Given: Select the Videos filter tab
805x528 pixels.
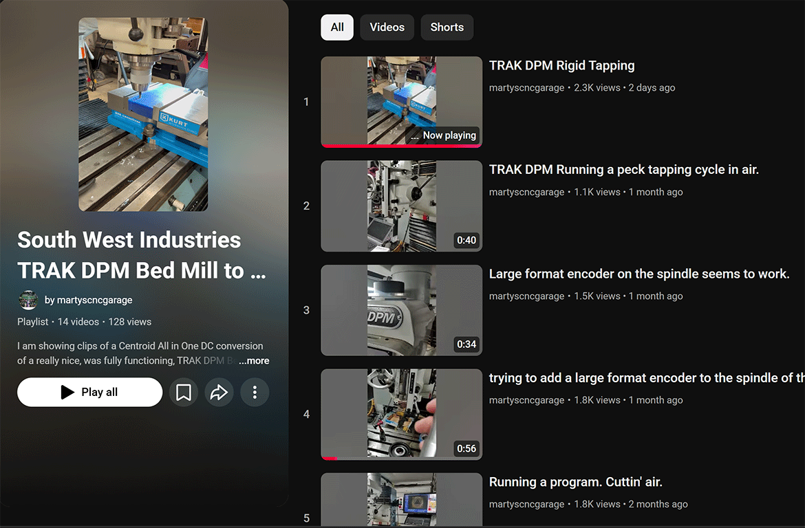Looking at the screenshot, I should (x=387, y=27).
